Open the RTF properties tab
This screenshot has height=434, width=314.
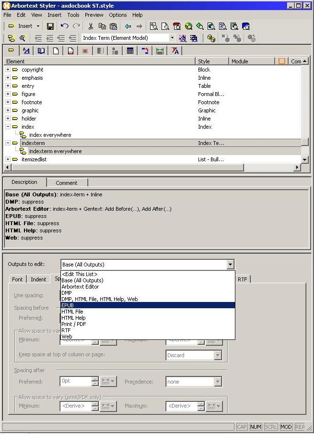tap(243, 279)
